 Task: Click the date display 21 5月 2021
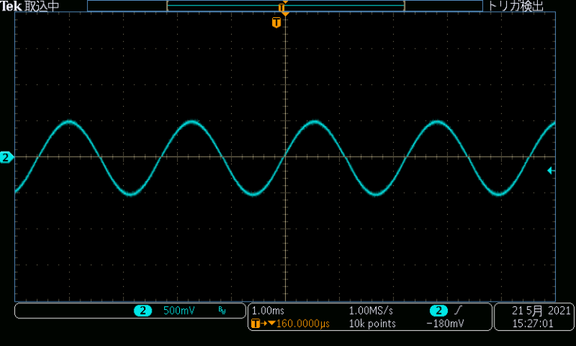(x=541, y=310)
